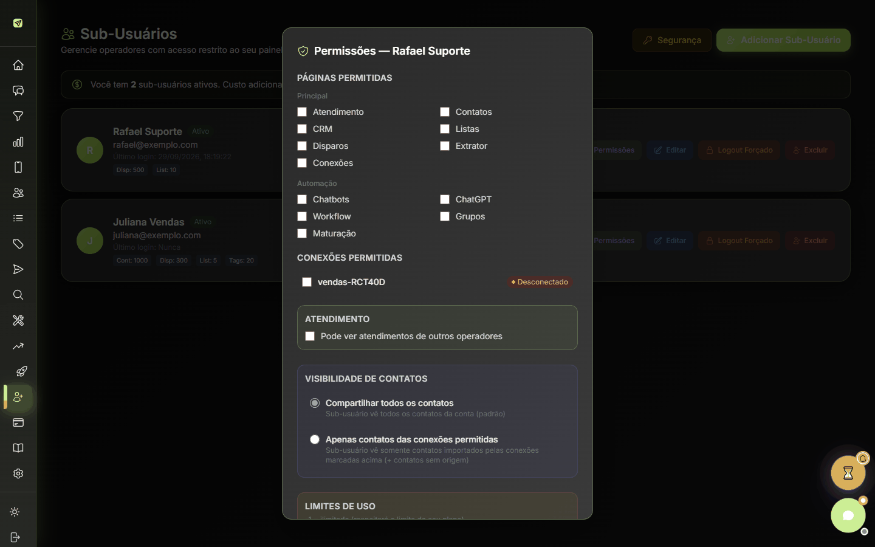The height and width of the screenshot is (547, 875).
Task: Click Excluir for Rafael Suporte
Action: (810, 150)
